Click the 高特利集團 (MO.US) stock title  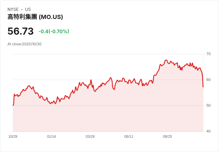point(35,17)
